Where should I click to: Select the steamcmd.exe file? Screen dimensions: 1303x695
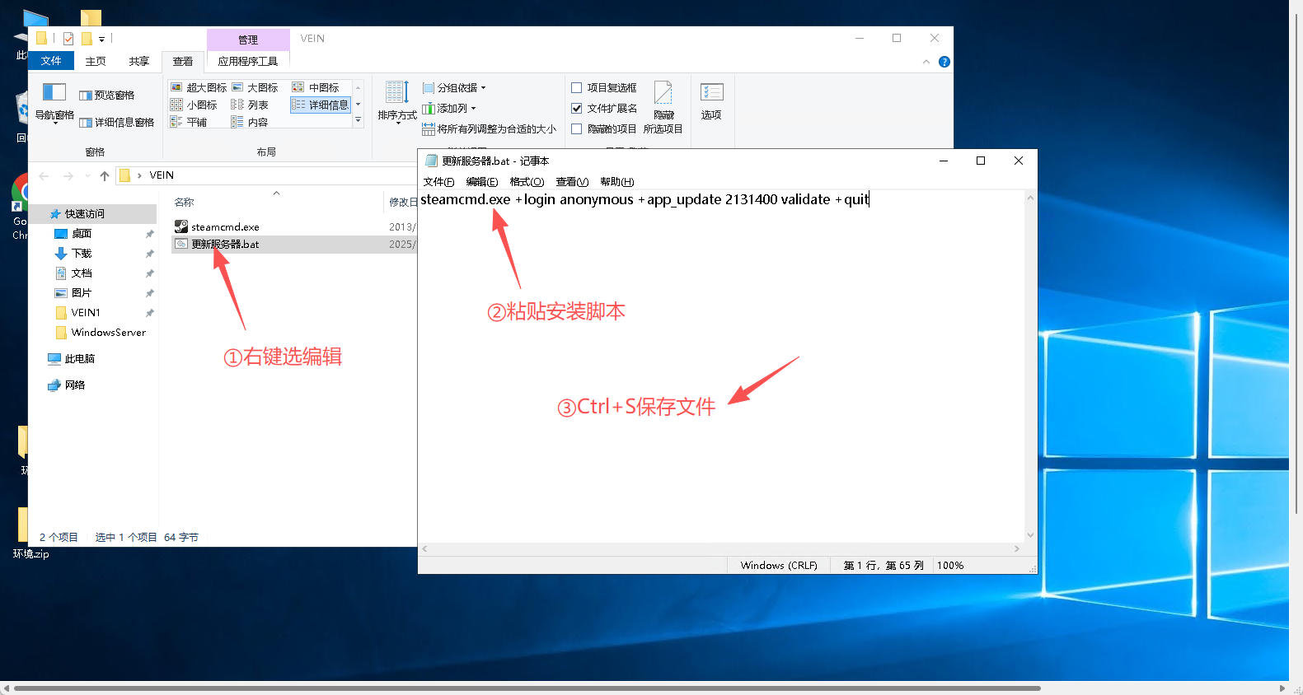pos(225,227)
